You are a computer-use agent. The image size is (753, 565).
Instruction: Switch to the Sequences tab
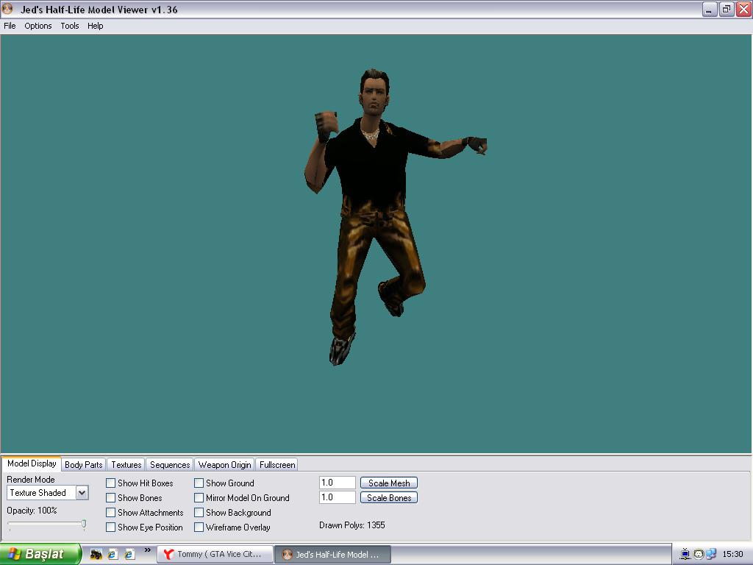click(170, 465)
